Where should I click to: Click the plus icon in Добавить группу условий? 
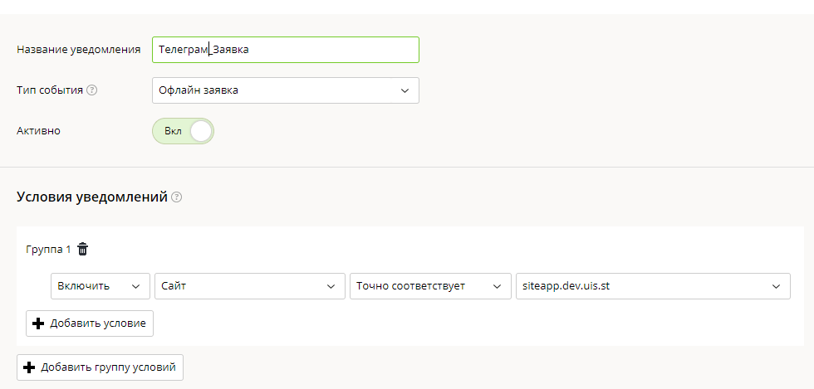pos(29,367)
